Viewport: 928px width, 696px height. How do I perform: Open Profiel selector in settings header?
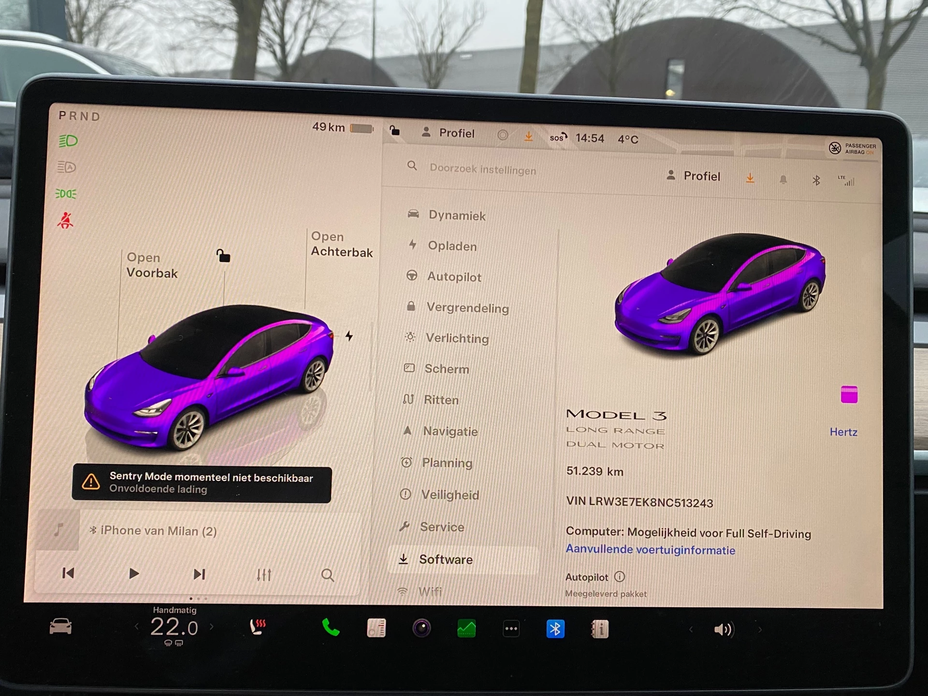pos(693,176)
